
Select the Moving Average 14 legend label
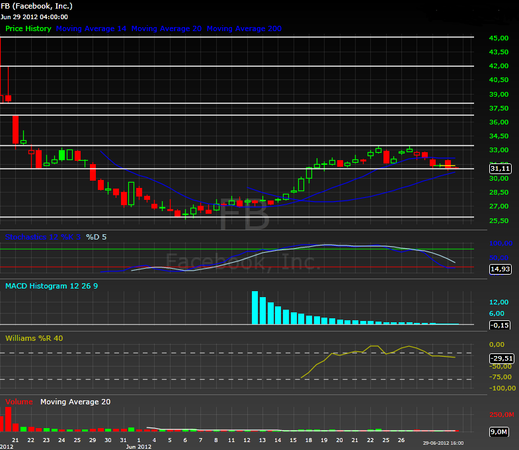[91, 28]
